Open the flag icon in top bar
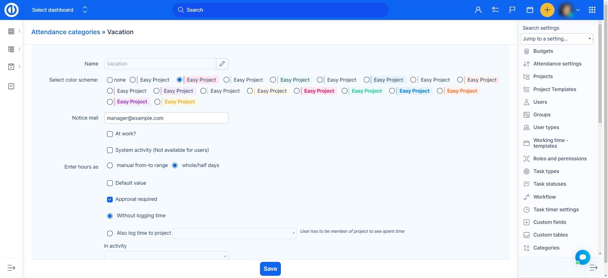 512,10
